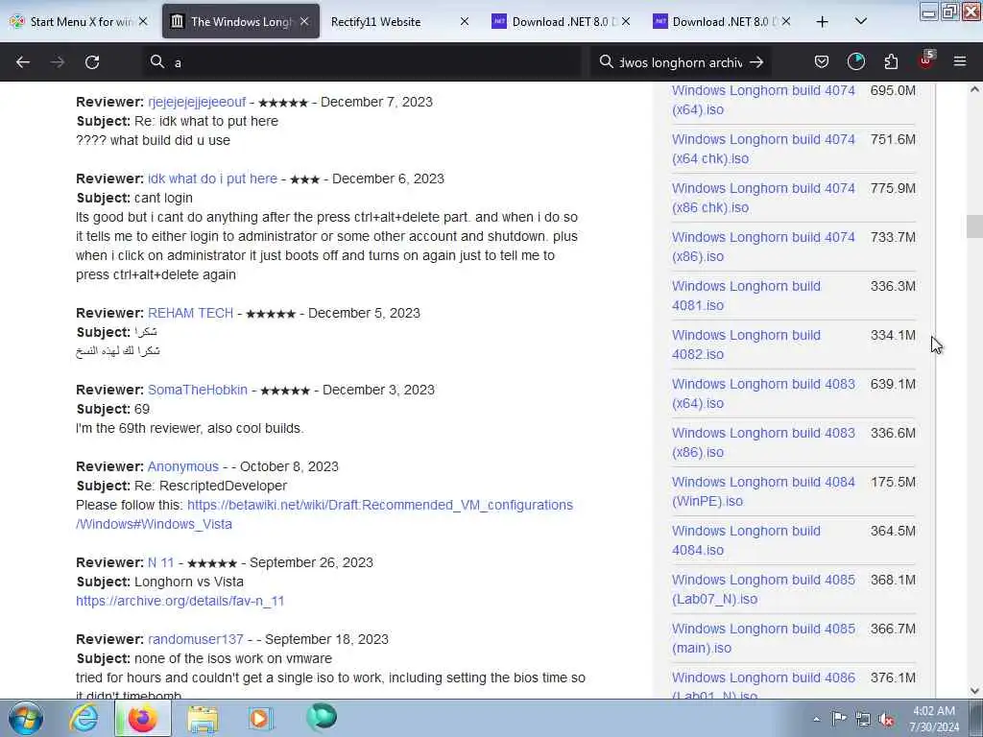The height and width of the screenshot is (737, 983).
Task: Click the green bubble taskbar app icon
Action: point(322,717)
